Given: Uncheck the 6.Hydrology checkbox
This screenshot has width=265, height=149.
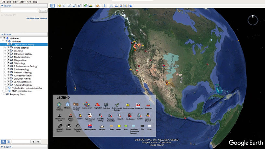Looking at the screenshot, I should [8, 63].
